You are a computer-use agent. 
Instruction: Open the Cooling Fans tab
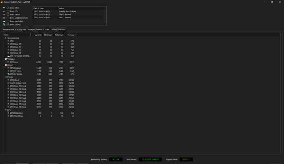click(x=21, y=30)
